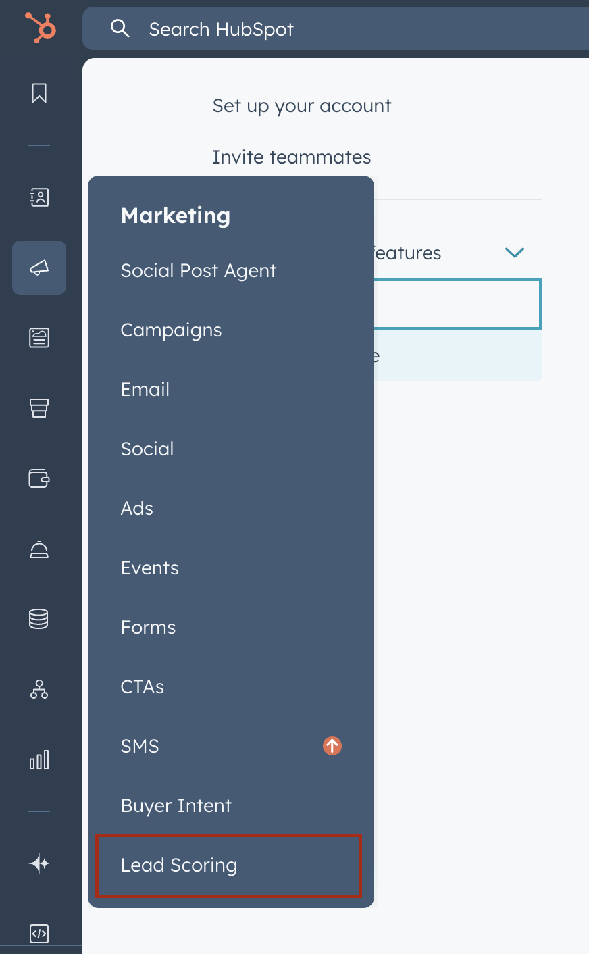Open the Data Management database icon

(x=39, y=619)
